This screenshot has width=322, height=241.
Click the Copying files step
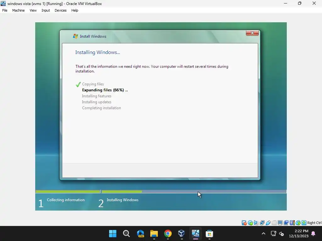(93, 84)
